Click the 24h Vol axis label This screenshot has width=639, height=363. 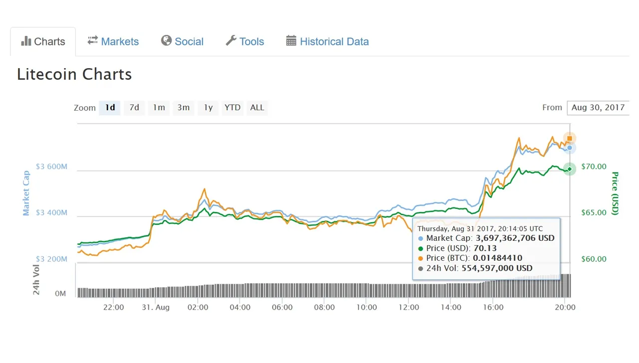coord(36,279)
